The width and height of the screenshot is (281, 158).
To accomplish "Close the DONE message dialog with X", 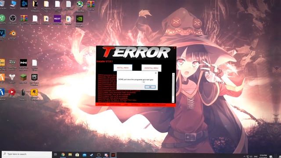I will 155,73.
